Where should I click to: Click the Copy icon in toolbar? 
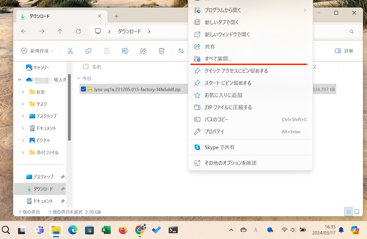pos(89,51)
